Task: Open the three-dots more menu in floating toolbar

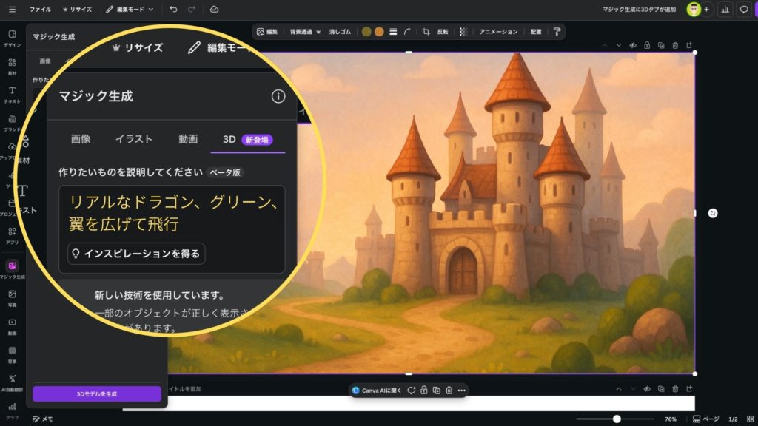Action: pos(461,390)
